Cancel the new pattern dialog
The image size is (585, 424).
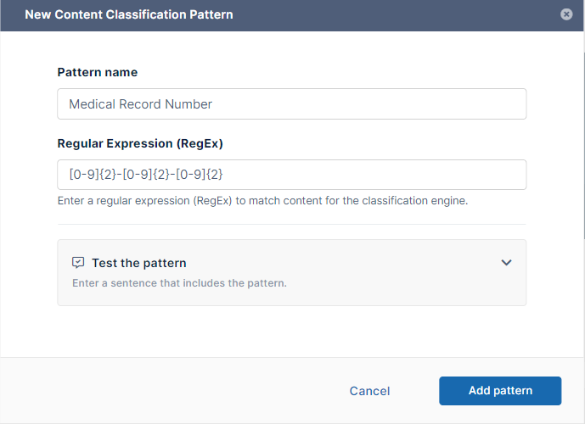pos(369,391)
